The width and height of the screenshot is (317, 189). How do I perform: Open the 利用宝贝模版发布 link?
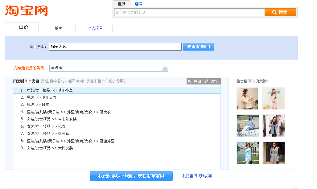click(197, 176)
